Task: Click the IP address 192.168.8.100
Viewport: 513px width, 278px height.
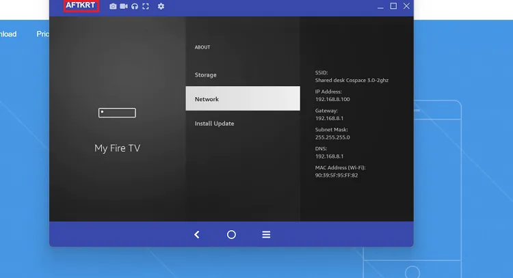Action: tap(332, 99)
